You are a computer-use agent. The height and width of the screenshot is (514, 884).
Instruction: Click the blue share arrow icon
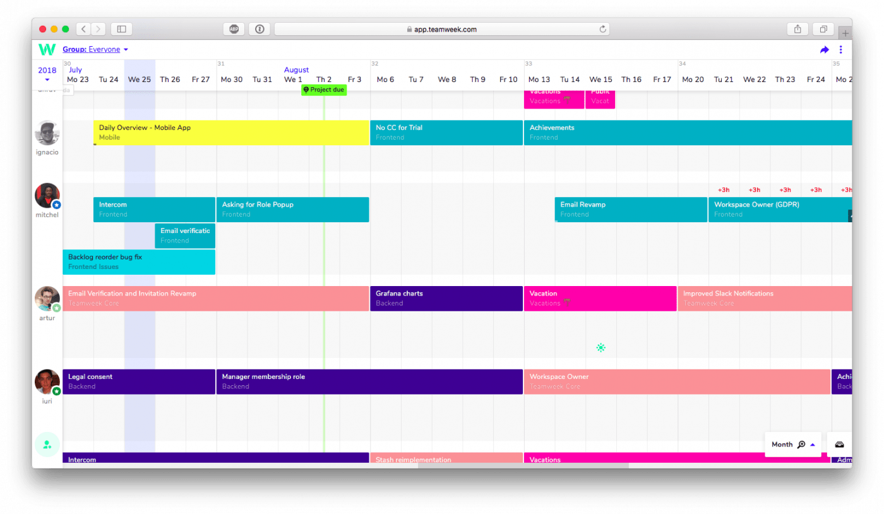[x=824, y=50]
